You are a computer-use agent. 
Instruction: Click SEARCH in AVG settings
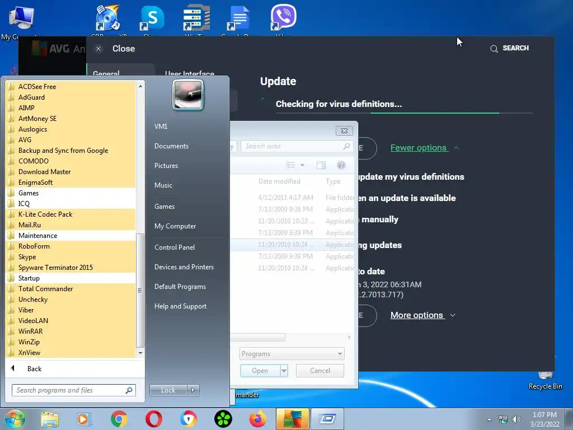click(509, 48)
